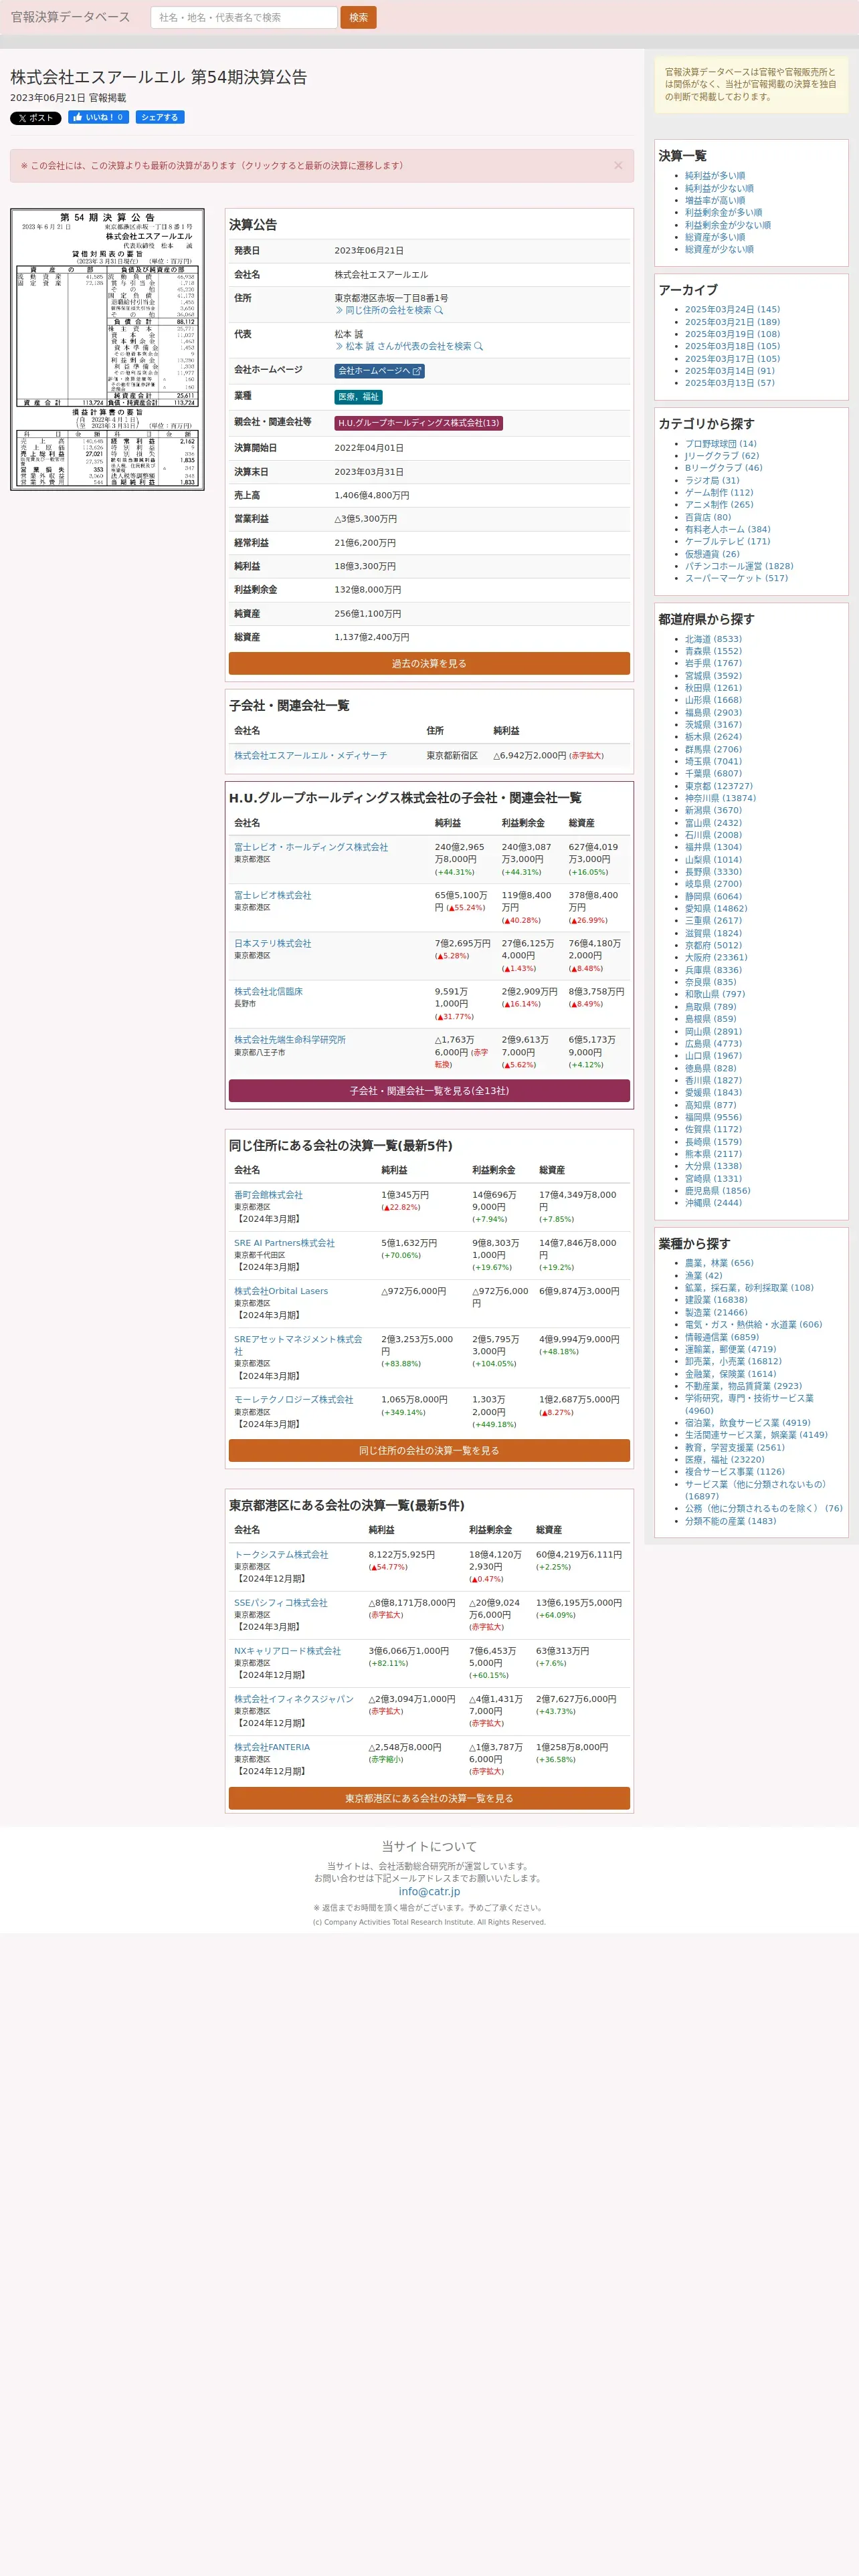Click the search field for company names
Viewport: 859px width, 2576px height.
[244, 17]
